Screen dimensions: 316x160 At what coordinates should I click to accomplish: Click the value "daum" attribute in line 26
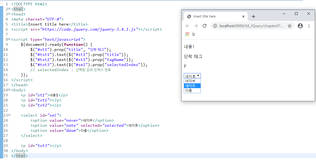tap(64, 130)
